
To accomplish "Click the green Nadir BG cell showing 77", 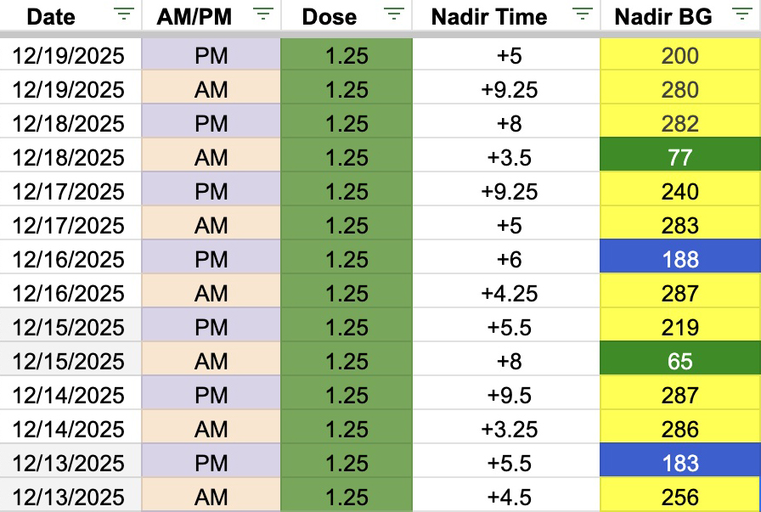I will [680, 158].
